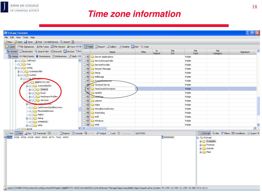Expand the Services tree node
The width and height of the screenshot is (262, 196).
click(30, 101)
